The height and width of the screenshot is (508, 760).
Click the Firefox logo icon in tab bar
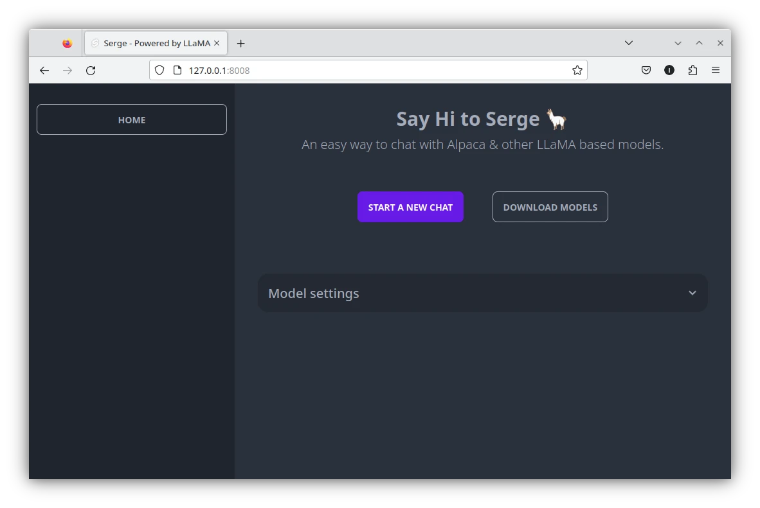pos(68,43)
